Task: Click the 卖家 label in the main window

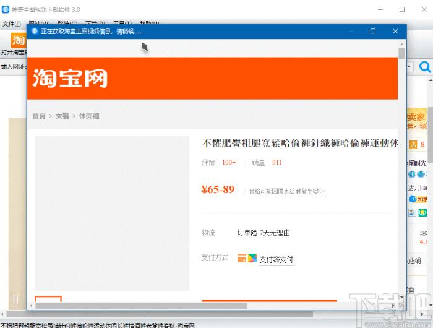Action: (416, 117)
